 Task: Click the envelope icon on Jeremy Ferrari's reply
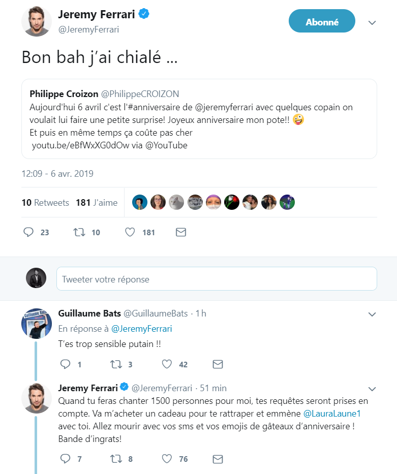click(x=218, y=459)
